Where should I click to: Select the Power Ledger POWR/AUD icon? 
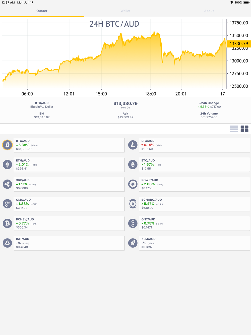click(133, 184)
